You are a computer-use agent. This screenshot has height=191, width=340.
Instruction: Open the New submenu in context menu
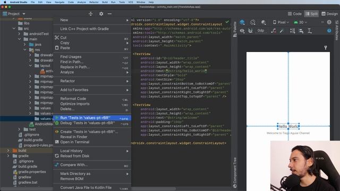click(92, 20)
